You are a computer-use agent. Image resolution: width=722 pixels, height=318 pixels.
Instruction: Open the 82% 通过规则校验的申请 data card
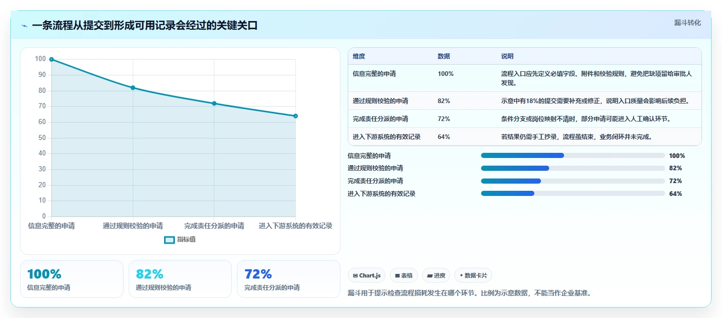point(180,279)
